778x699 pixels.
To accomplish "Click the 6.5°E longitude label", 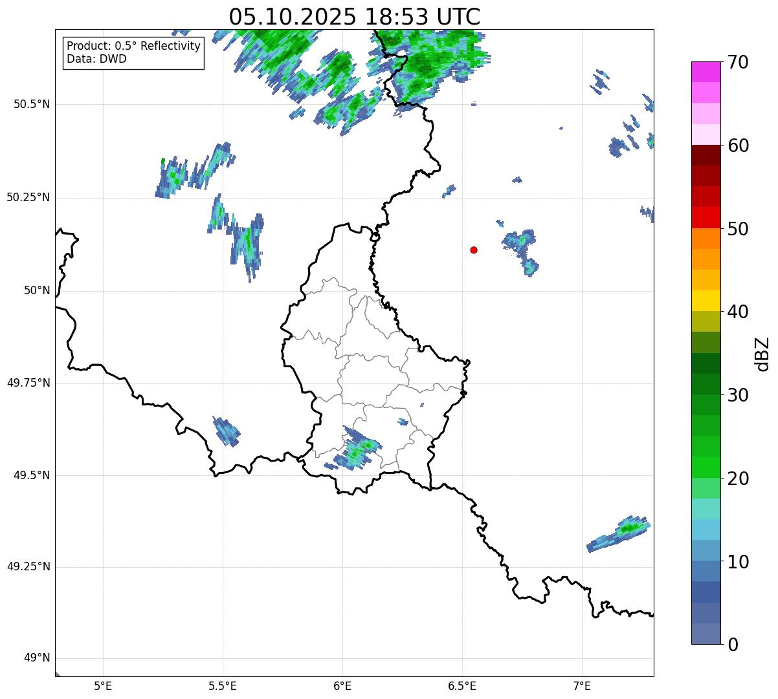I will (462, 685).
